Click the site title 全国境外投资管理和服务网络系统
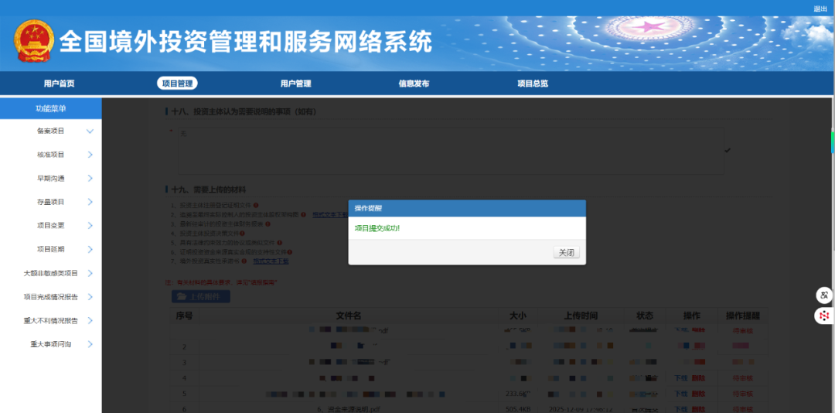This screenshot has width=835, height=413. (x=246, y=42)
